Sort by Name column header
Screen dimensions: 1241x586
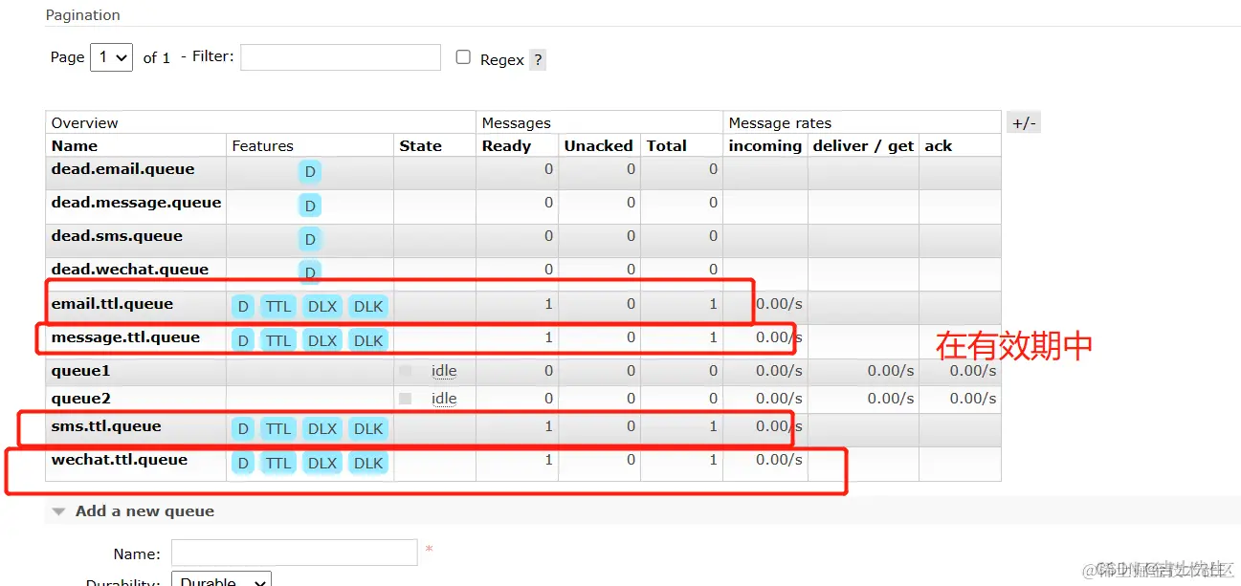[75, 146]
